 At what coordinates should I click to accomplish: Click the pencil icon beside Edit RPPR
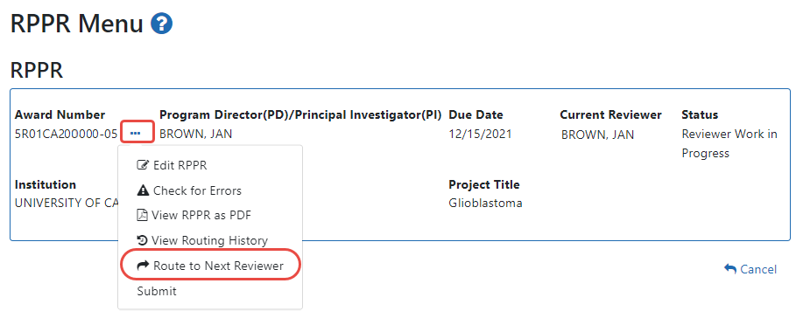143,166
